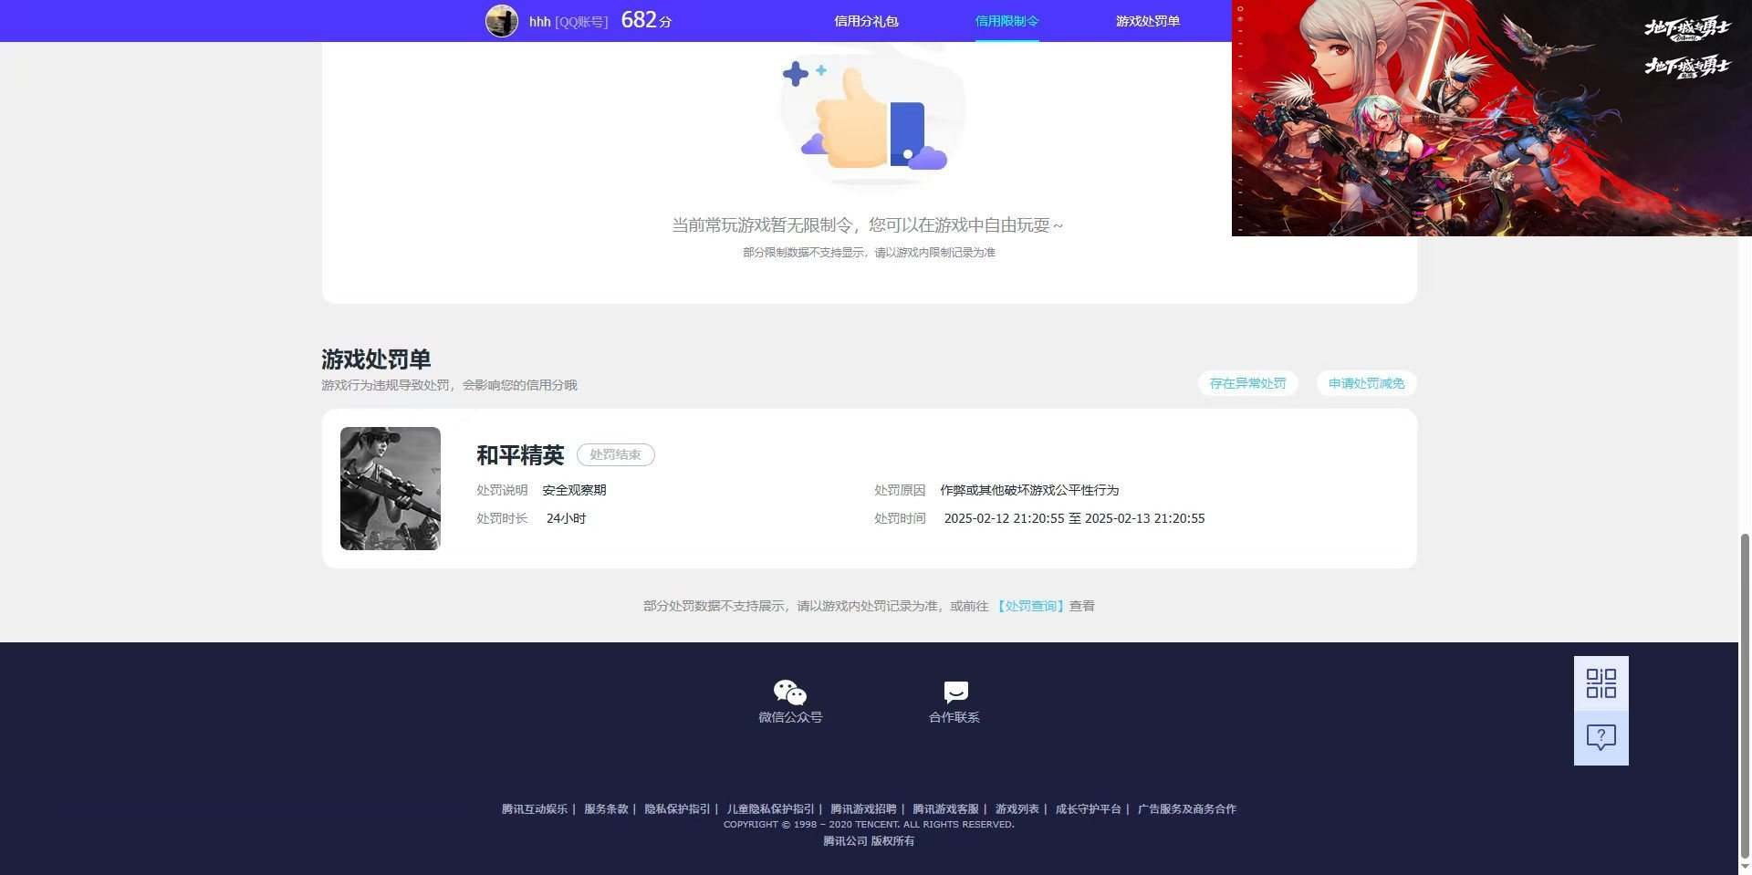1752x875 pixels.
Task: Click the user avatar in the header
Action: 501,20
